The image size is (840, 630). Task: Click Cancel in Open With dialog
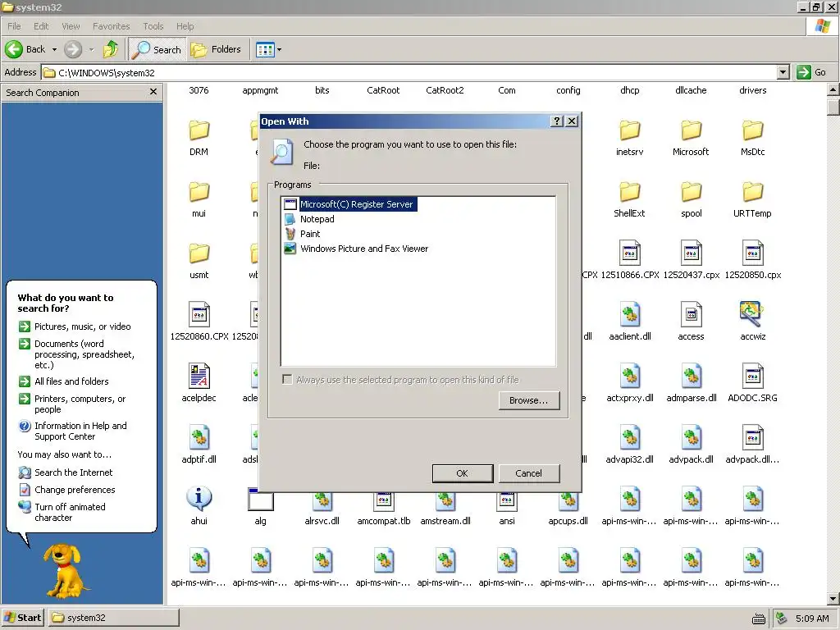point(529,473)
